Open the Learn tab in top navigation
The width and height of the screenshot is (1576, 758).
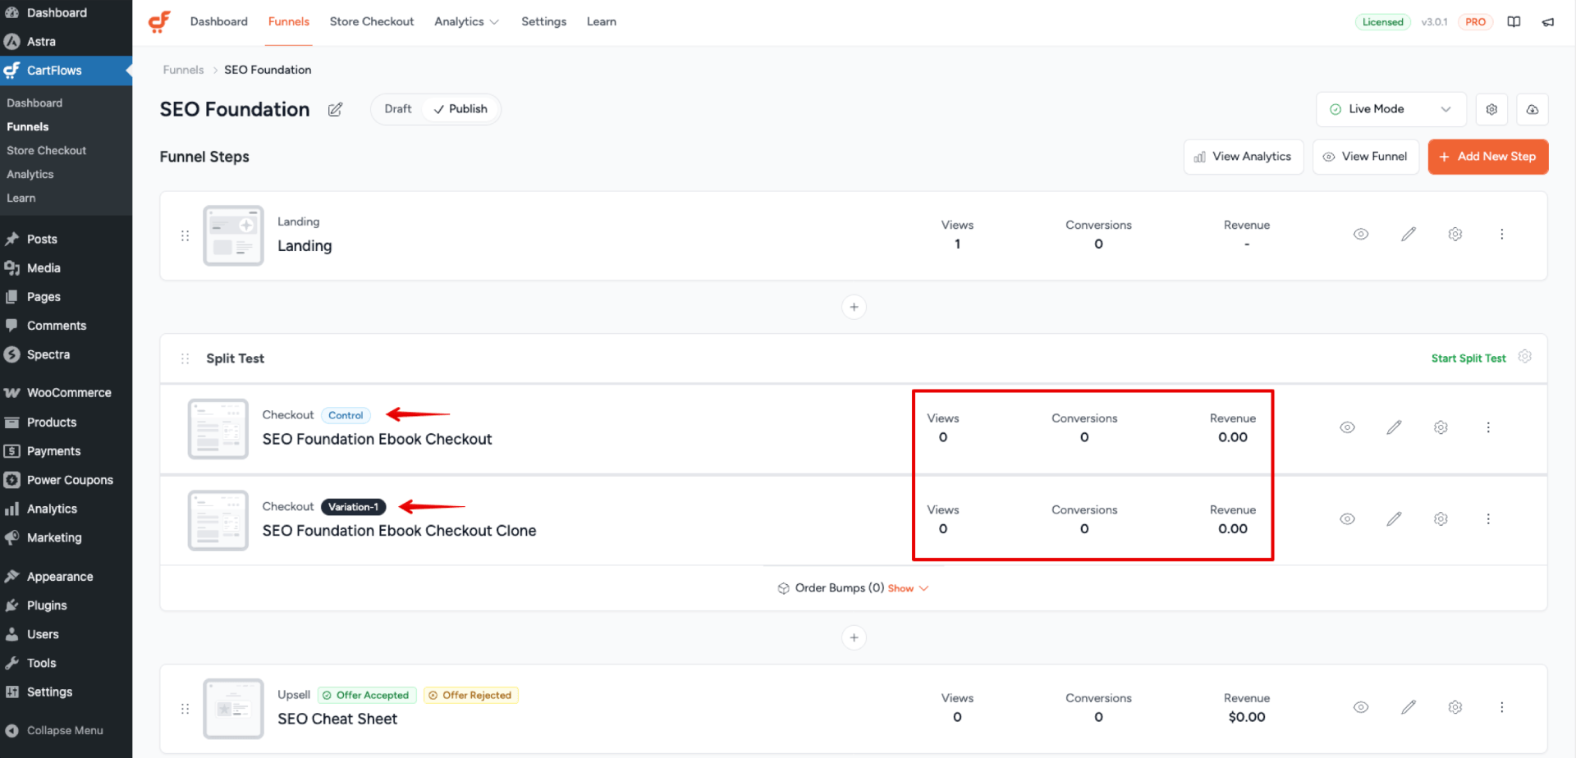pyautogui.click(x=602, y=22)
